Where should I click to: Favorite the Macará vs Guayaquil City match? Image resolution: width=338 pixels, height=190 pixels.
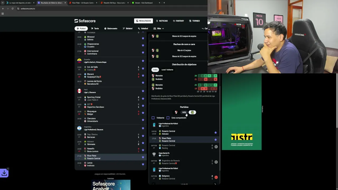(143, 75)
